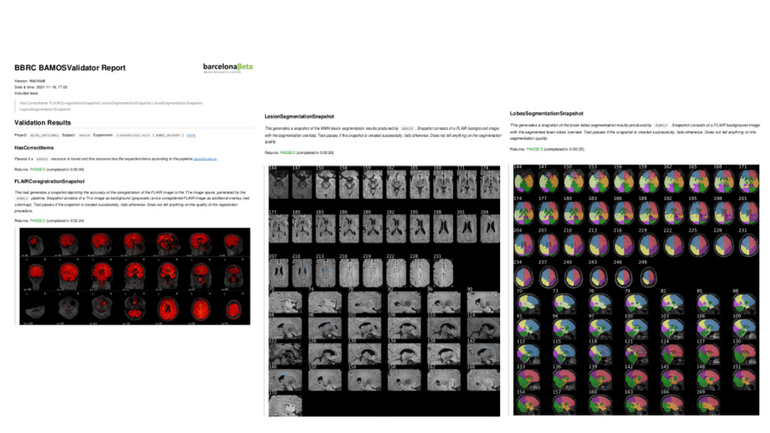Screen dimensions: 770x433
Task: Click the barcelonaβeta logo
Action: click(227, 68)
